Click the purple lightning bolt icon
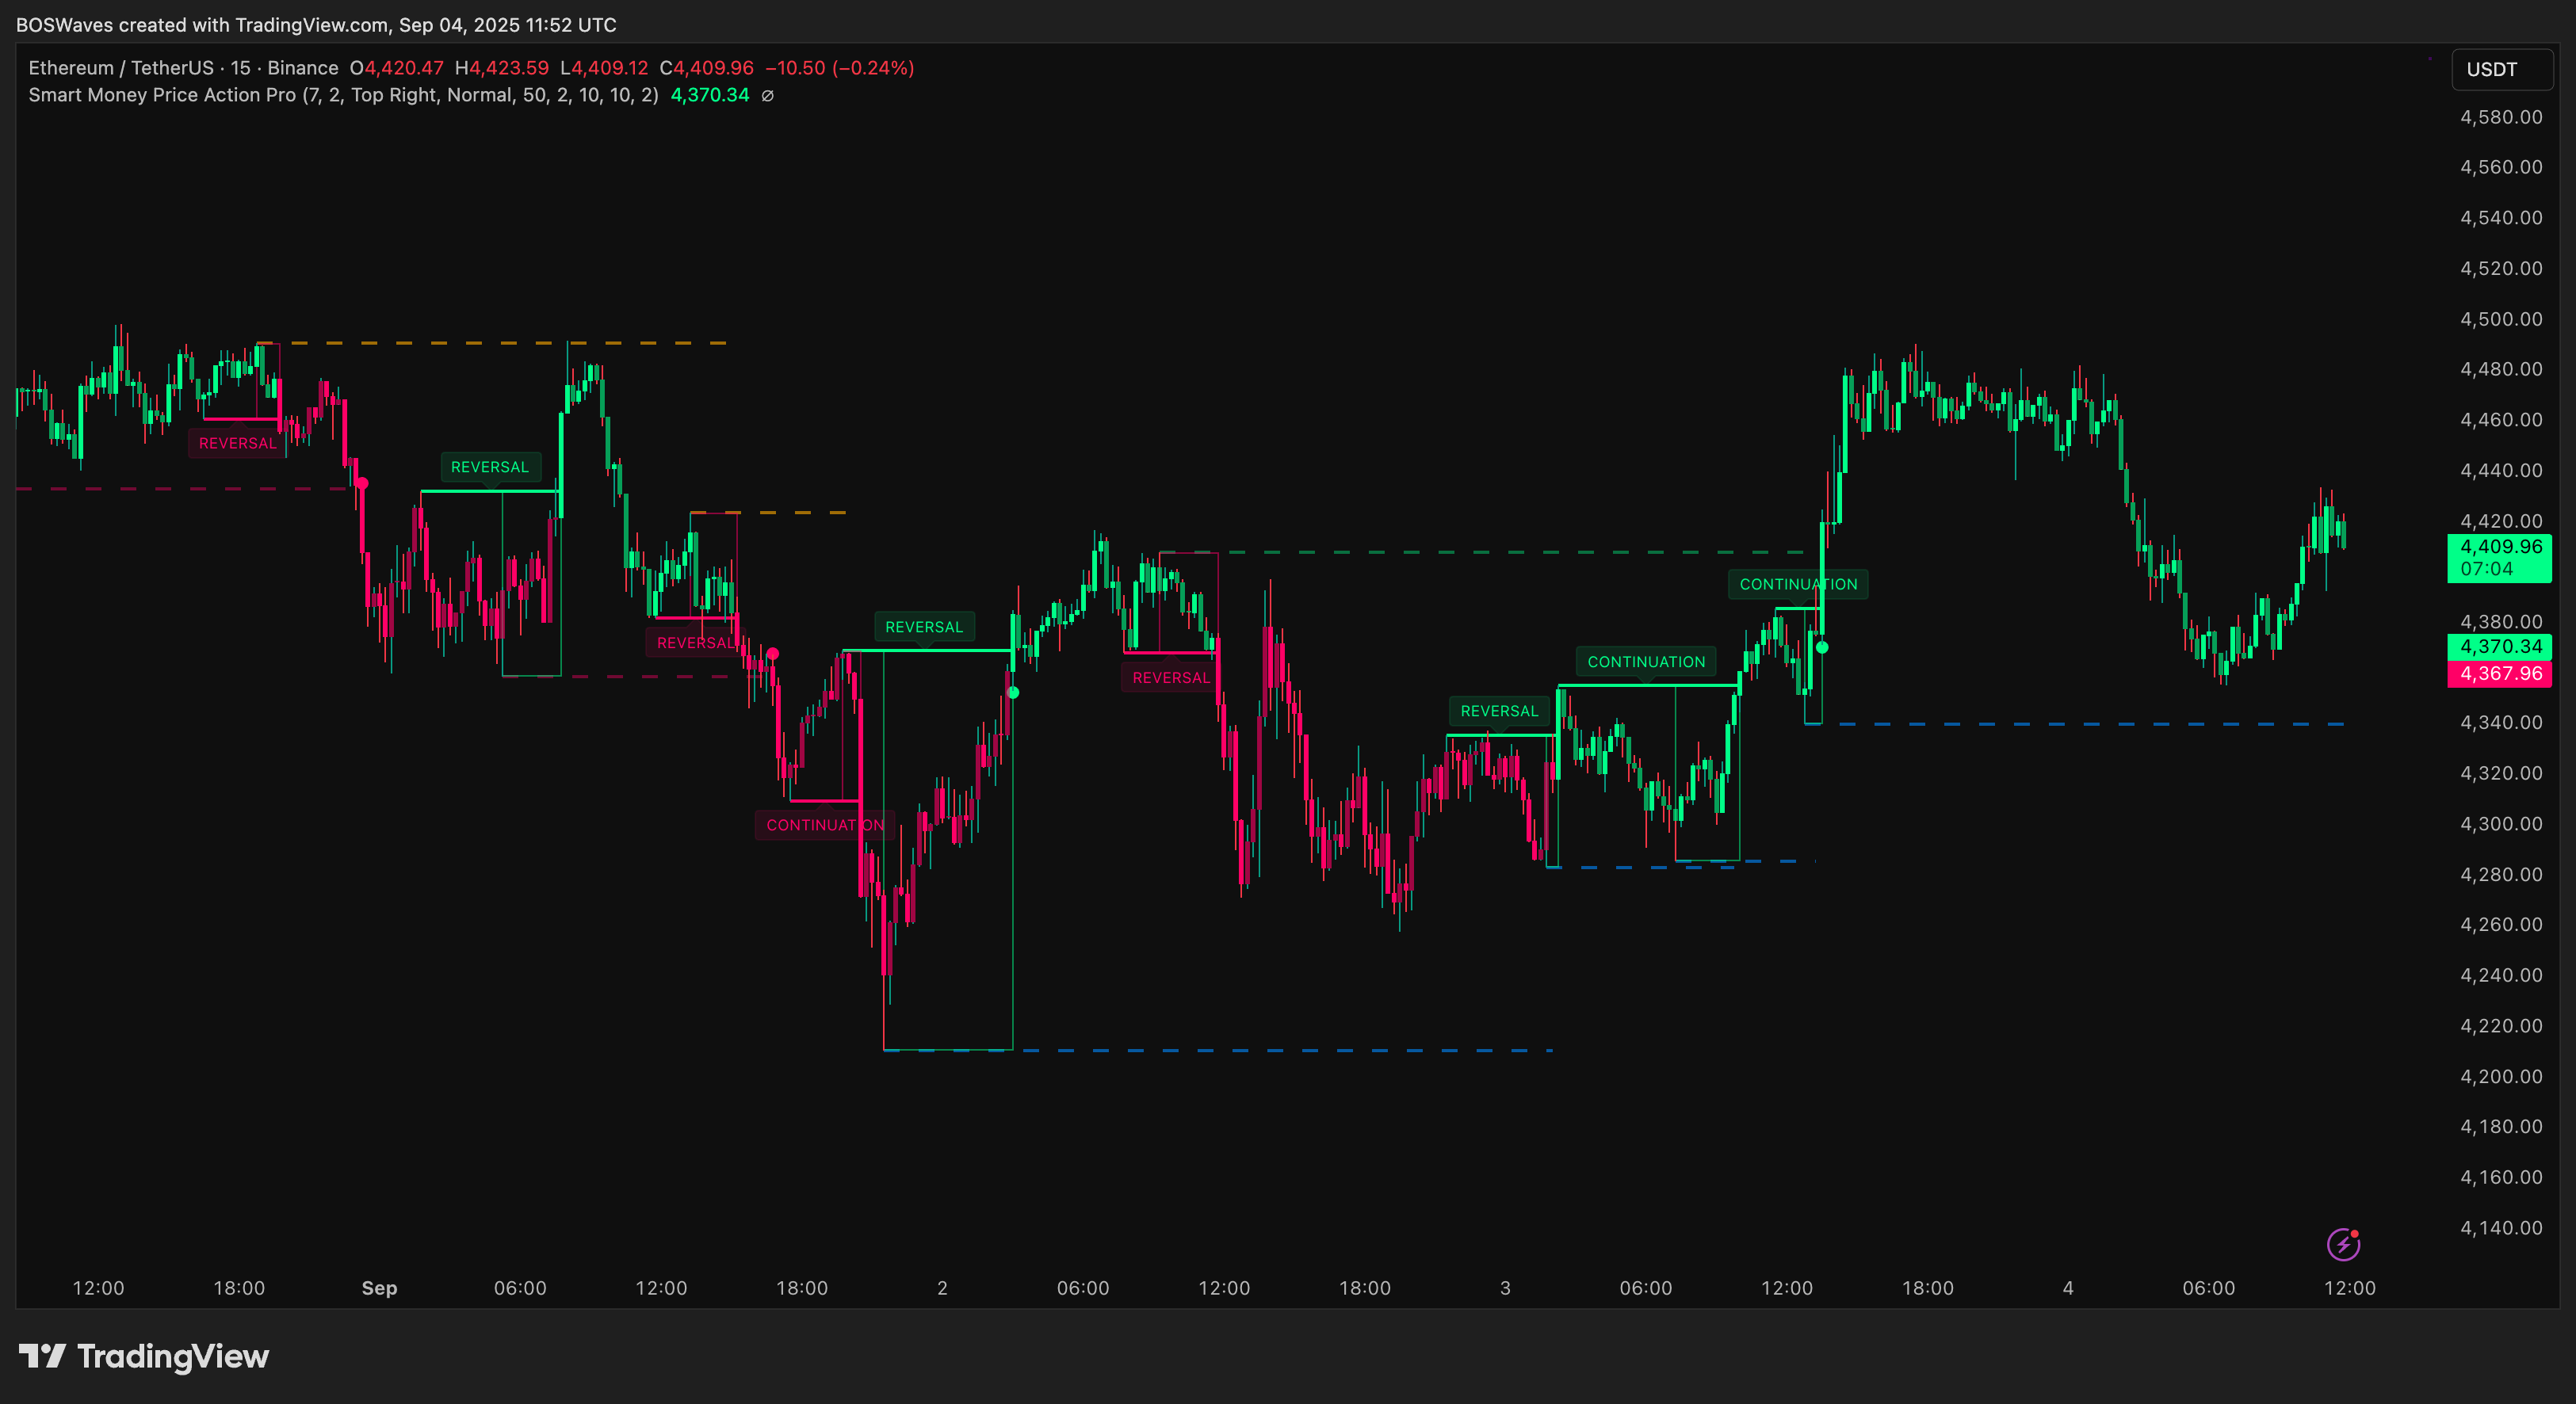This screenshot has height=1404, width=2576. (x=2343, y=1244)
